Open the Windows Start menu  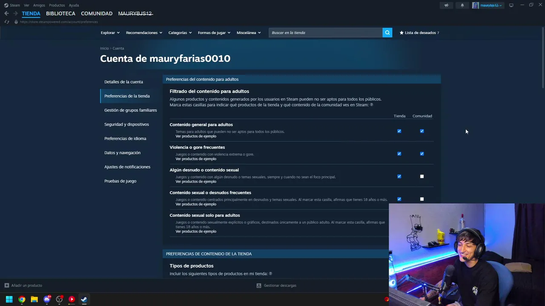(x=9, y=299)
